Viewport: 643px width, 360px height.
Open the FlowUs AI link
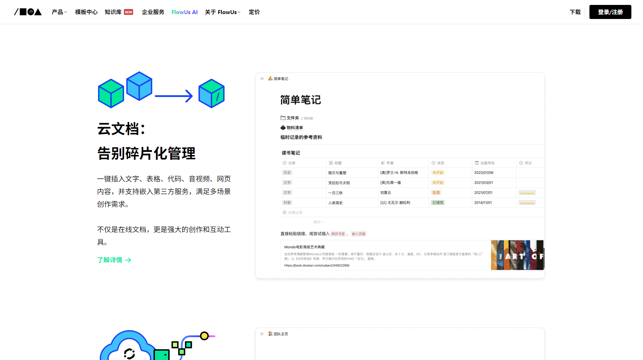pyautogui.click(x=184, y=12)
